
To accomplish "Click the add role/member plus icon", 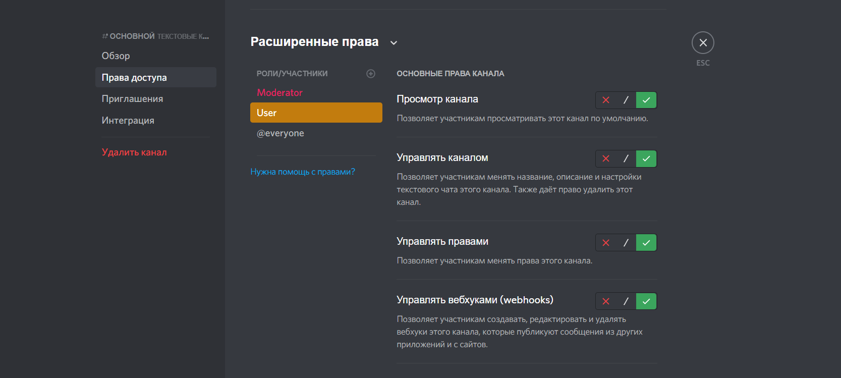I will tap(371, 74).
